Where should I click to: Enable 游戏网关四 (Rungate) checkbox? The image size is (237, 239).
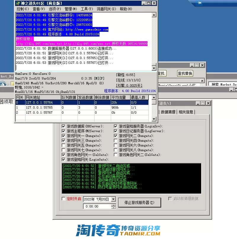point(116,140)
